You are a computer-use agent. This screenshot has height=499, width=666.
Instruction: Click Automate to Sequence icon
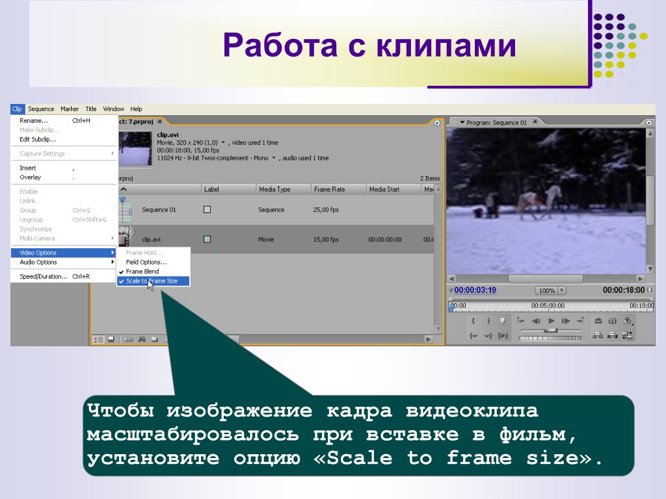click(x=129, y=339)
